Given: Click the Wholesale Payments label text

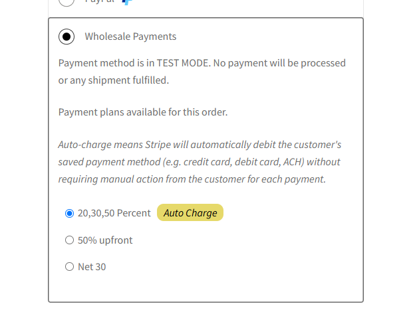Looking at the screenshot, I should coord(130,37).
